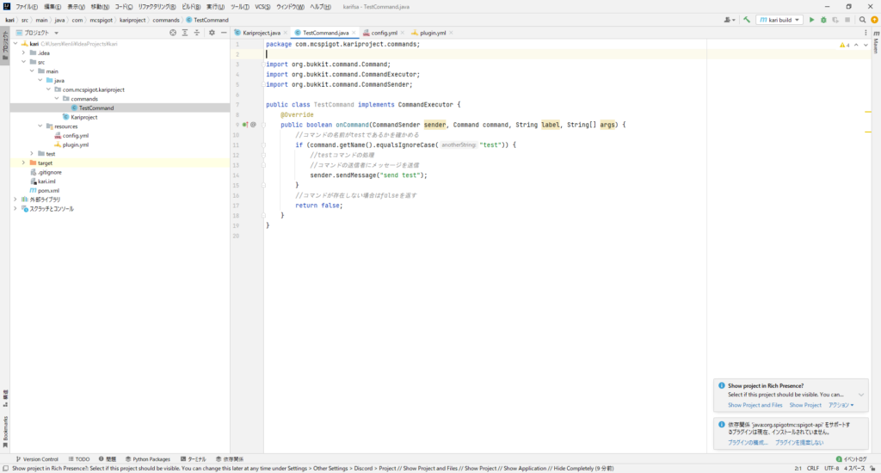
Task: Click the orange IDE update icon
Action: pyautogui.click(x=874, y=20)
